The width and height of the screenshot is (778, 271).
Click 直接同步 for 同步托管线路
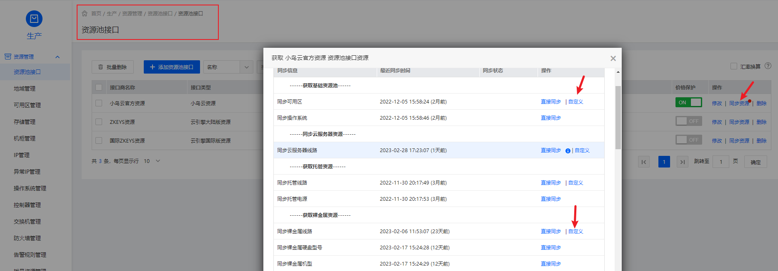pyautogui.click(x=550, y=183)
